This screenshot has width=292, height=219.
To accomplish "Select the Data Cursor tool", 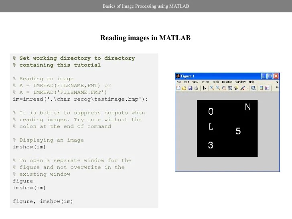I will 236,88.
